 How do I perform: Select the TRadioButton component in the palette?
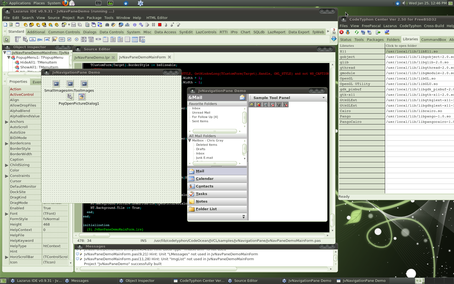[x=76, y=39]
